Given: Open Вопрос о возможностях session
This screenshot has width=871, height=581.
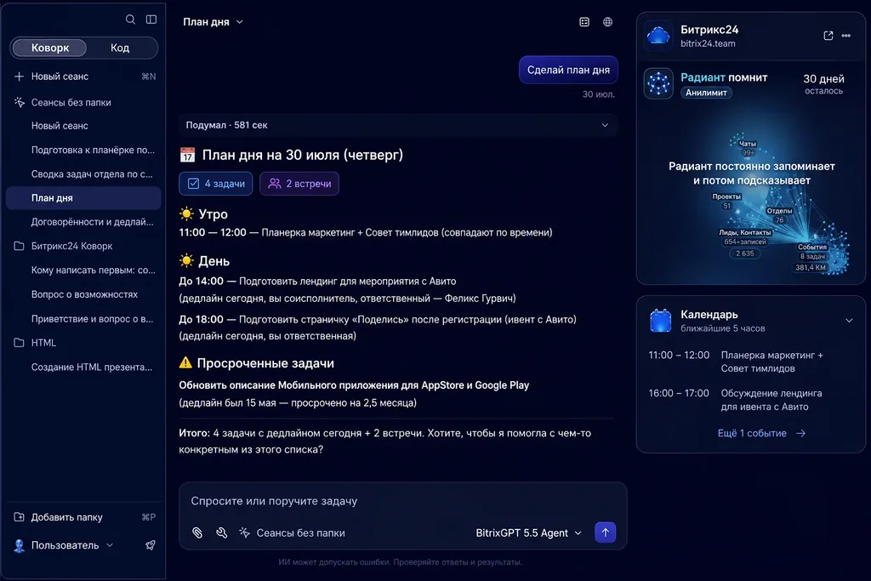Looking at the screenshot, I should click(83, 294).
